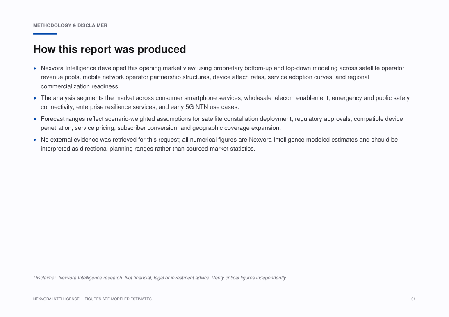Click the first bullet dot before 'Nexvora Intelligence developed'

pos(35,68)
